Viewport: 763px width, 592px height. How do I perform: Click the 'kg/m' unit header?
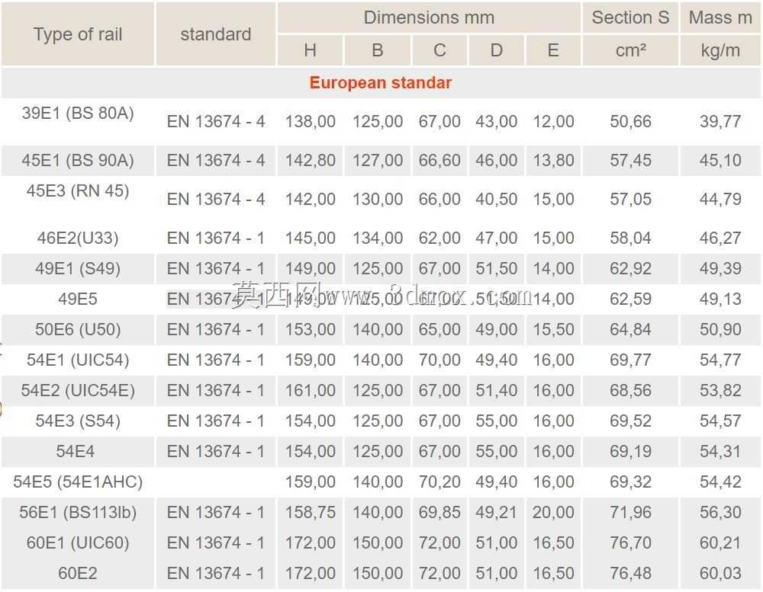coord(720,50)
